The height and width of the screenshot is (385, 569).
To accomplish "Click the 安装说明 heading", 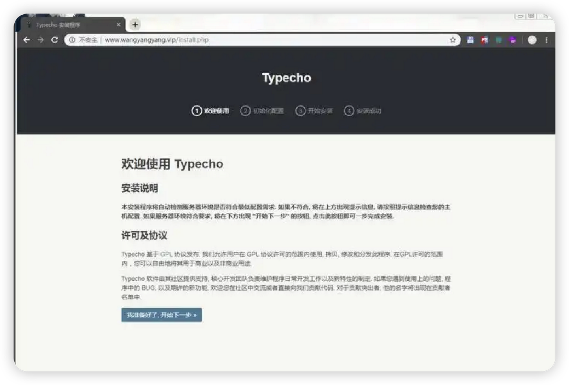I will point(139,188).
